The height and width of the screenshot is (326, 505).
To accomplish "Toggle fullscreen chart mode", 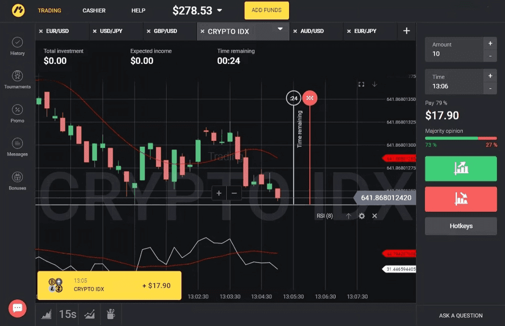I will [x=362, y=84].
